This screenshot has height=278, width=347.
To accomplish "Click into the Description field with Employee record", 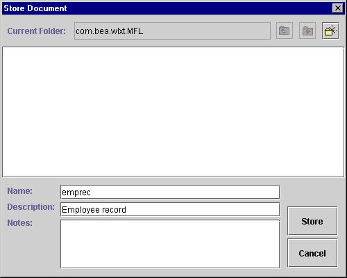I will (x=170, y=209).
